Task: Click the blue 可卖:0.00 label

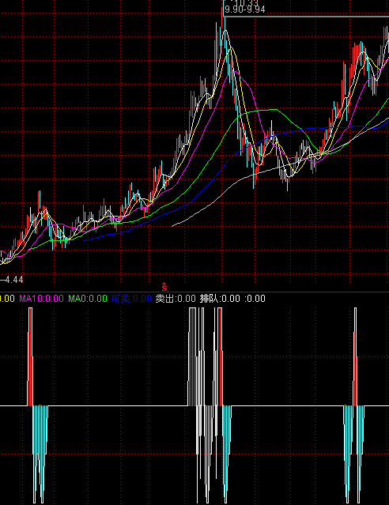Action: pyautogui.click(x=131, y=299)
